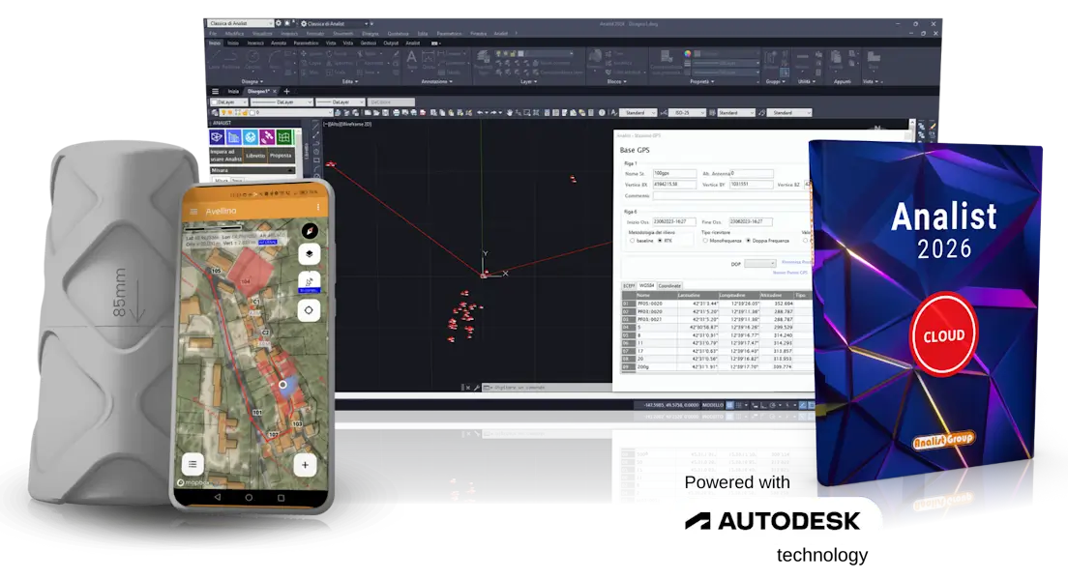The height and width of the screenshot is (580, 1068).
Task: Open the Classica di Analist workspace dropdown
Action: 241,23
